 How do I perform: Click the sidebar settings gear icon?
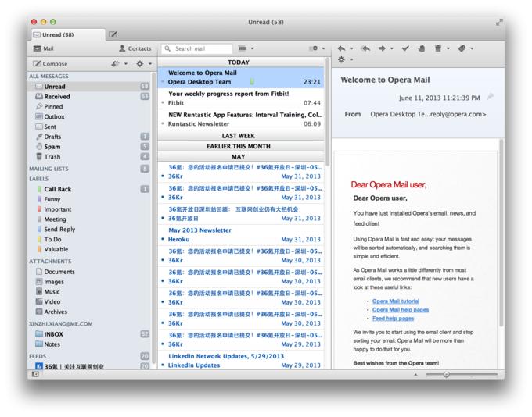coord(140,64)
